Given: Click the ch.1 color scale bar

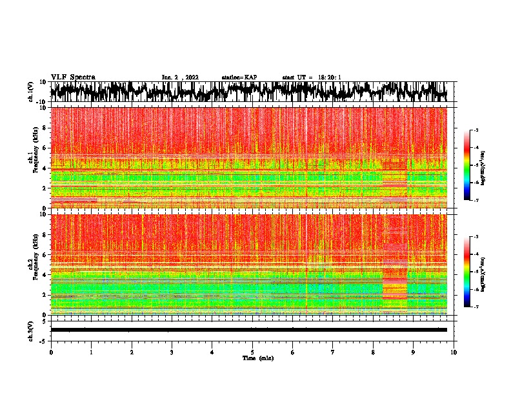Looking at the screenshot, I should (466, 165).
